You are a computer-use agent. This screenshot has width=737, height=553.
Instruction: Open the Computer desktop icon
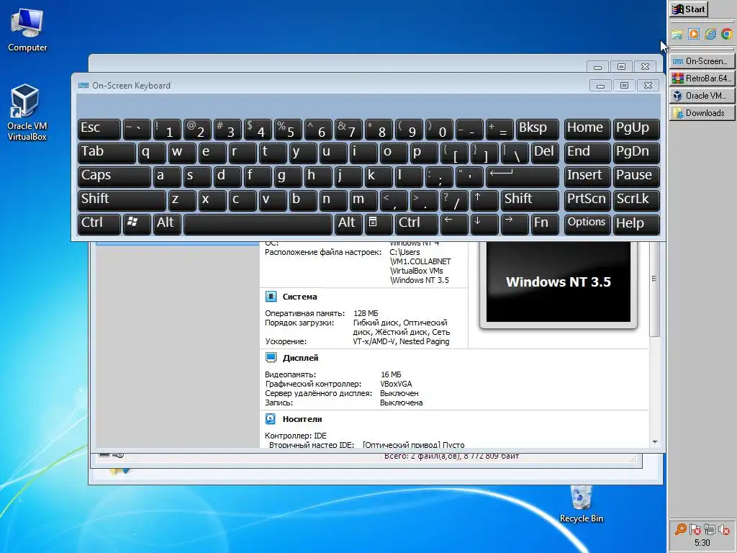click(27, 30)
